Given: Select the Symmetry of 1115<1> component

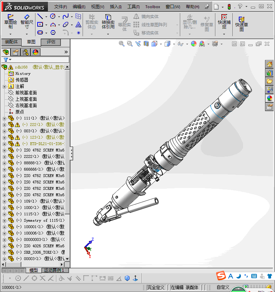Looking at the screenshot, I should tap(44, 220).
